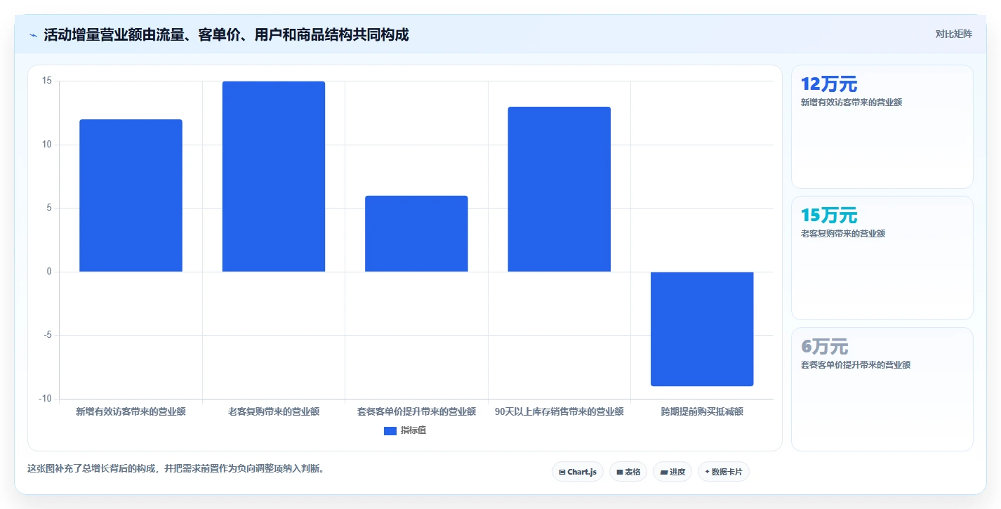Select the 表格 chip
This screenshot has height=509, width=1001.
pos(628,472)
